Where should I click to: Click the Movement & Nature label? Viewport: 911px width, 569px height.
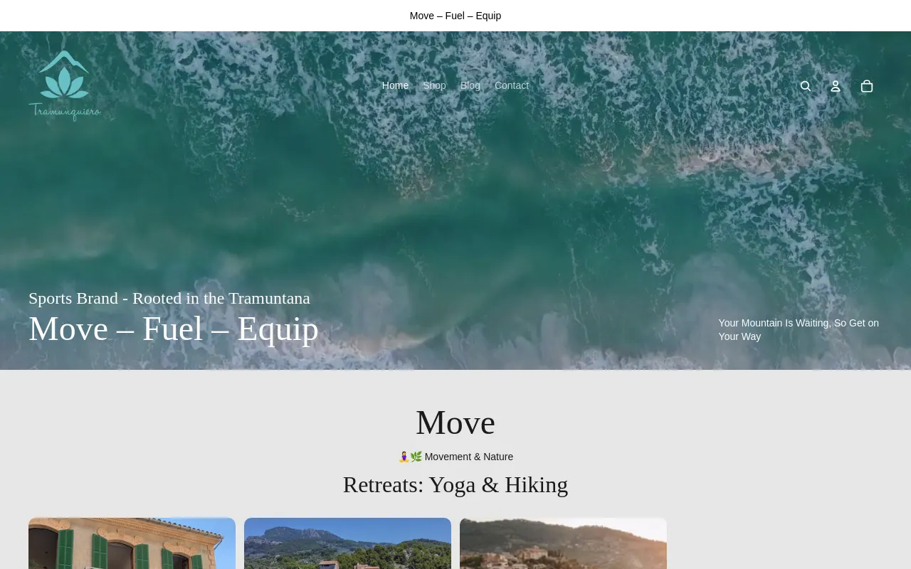click(469, 457)
